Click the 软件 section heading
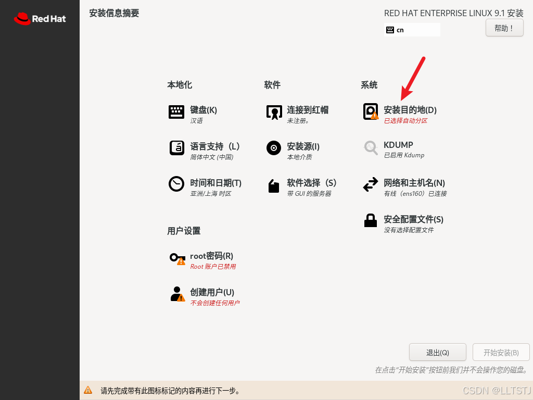Screen dimensions: 533x400 tap(272, 85)
